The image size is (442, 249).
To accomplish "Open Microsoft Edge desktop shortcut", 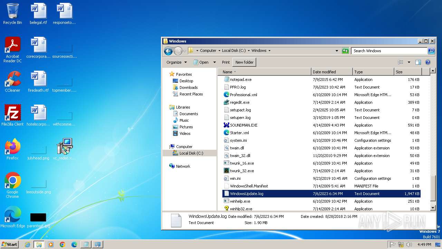I will click(12, 217).
